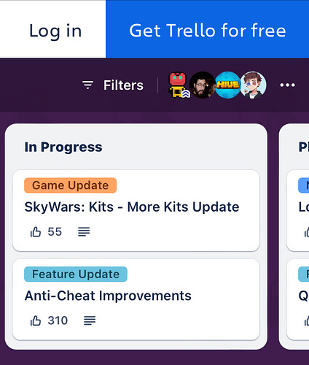Click the 310 vote count
The height and width of the screenshot is (365, 309).
click(58, 320)
